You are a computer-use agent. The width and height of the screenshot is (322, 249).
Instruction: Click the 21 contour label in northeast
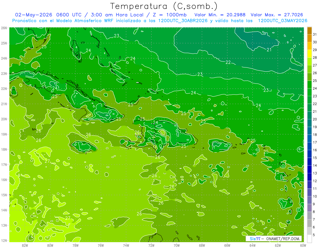click(x=269, y=50)
